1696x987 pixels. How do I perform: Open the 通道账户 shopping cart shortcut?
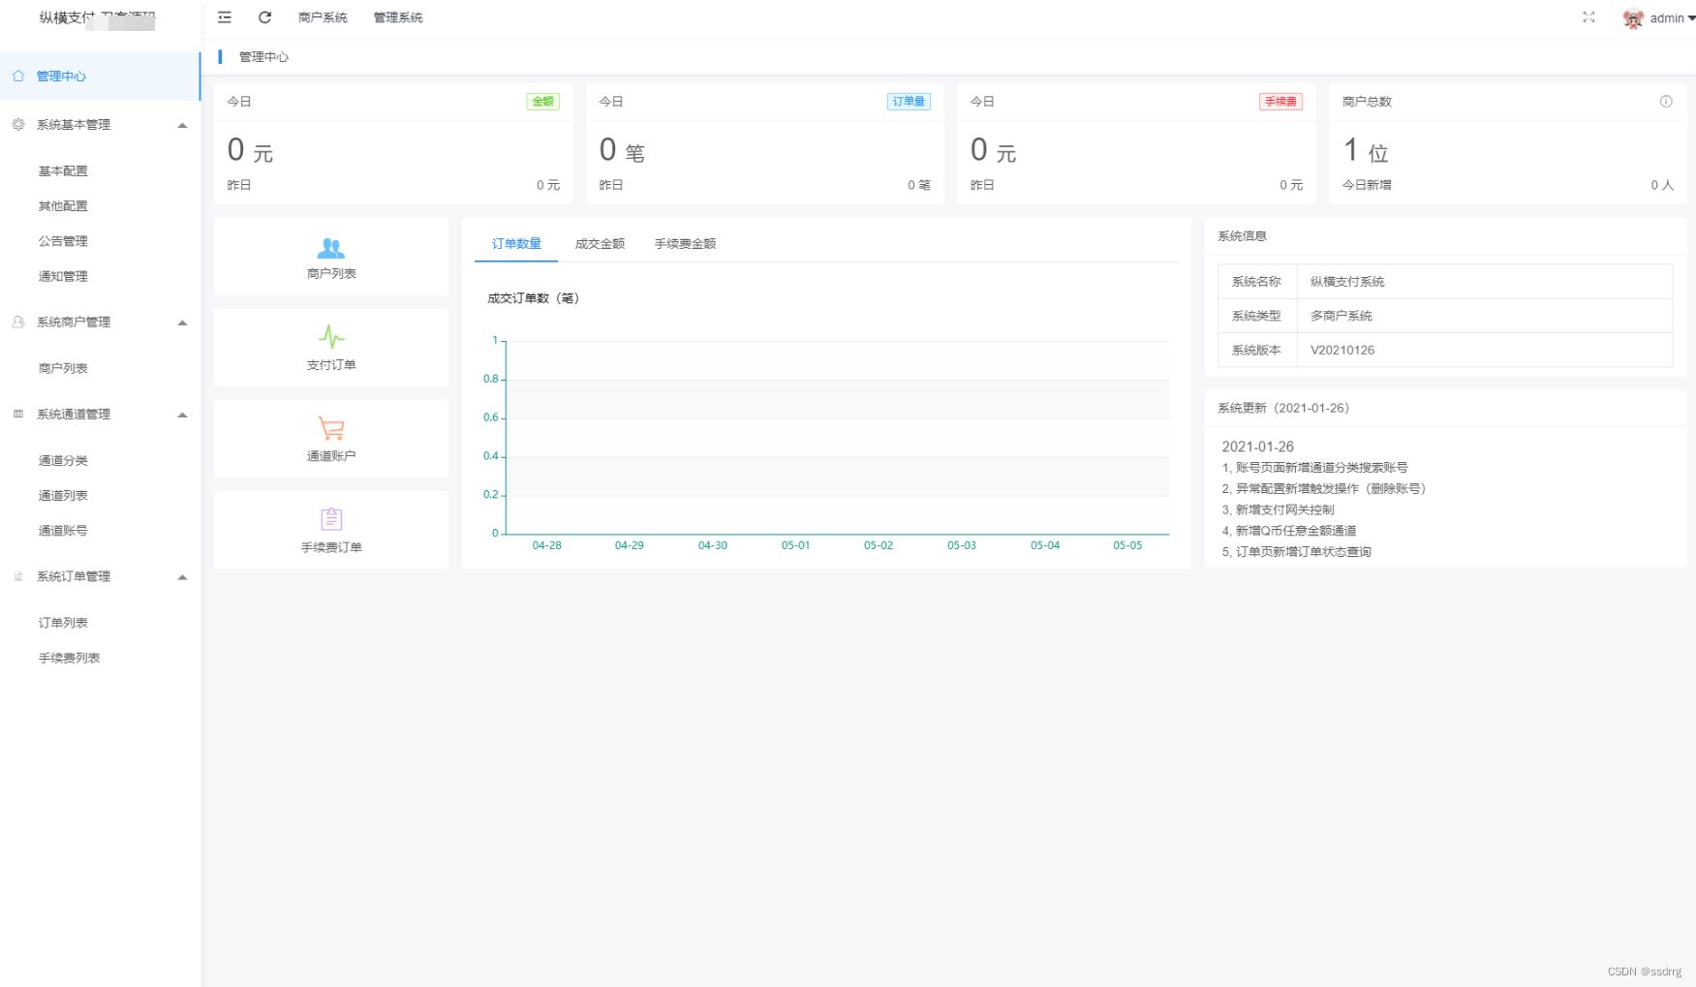coord(331,428)
